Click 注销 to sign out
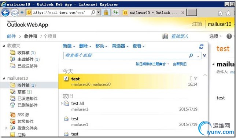This screenshot has width=236, height=138. [x=197, y=24]
